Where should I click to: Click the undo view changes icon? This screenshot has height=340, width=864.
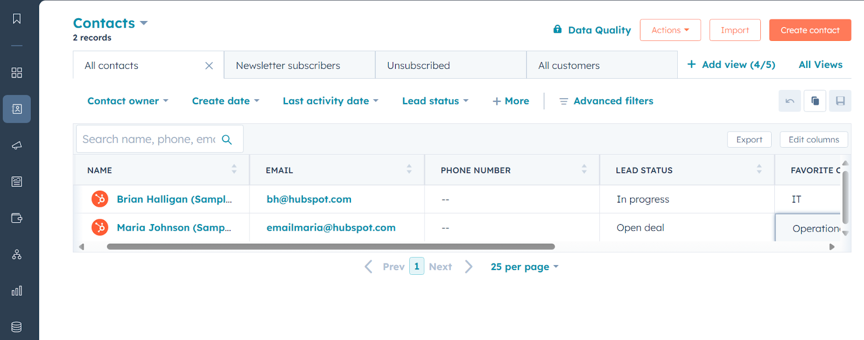(789, 101)
